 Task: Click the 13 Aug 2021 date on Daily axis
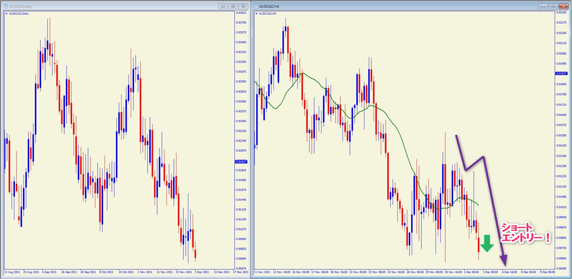[12, 272]
